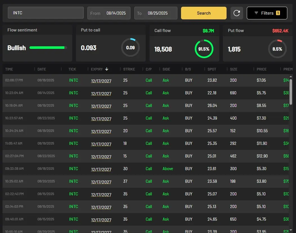Viewport: 296px width, 233px height.
Task: Click INTC ticker in the 10:19:04 AM row
Action: (73, 106)
